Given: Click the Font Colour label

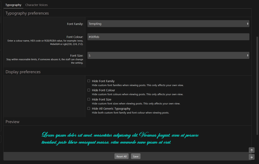Looking at the screenshot, I should point(75,37).
